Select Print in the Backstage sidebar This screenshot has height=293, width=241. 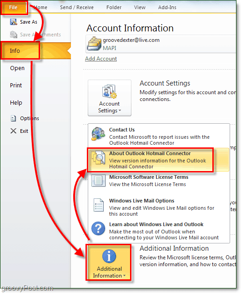(16, 85)
